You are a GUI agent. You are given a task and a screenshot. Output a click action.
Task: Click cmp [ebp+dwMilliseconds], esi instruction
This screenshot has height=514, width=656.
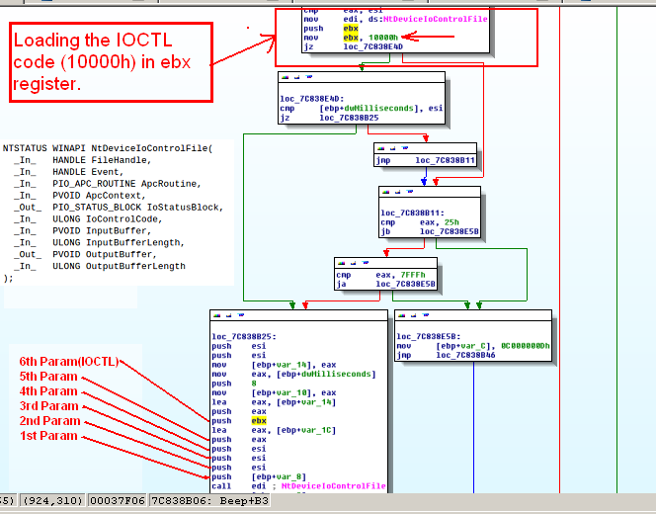click(361, 109)
